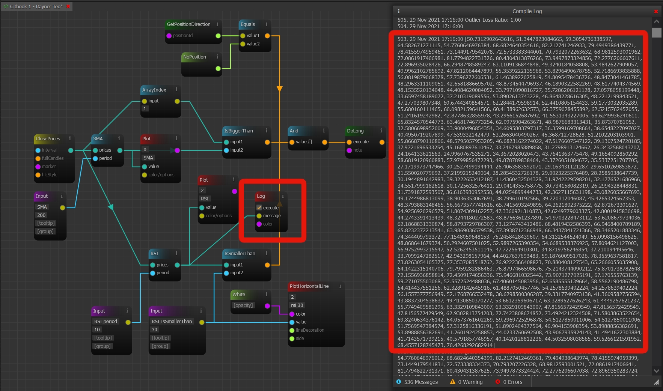Click the info icon on Equals node
This screenshot has width=663, height=391.
[x=267, y=24]
